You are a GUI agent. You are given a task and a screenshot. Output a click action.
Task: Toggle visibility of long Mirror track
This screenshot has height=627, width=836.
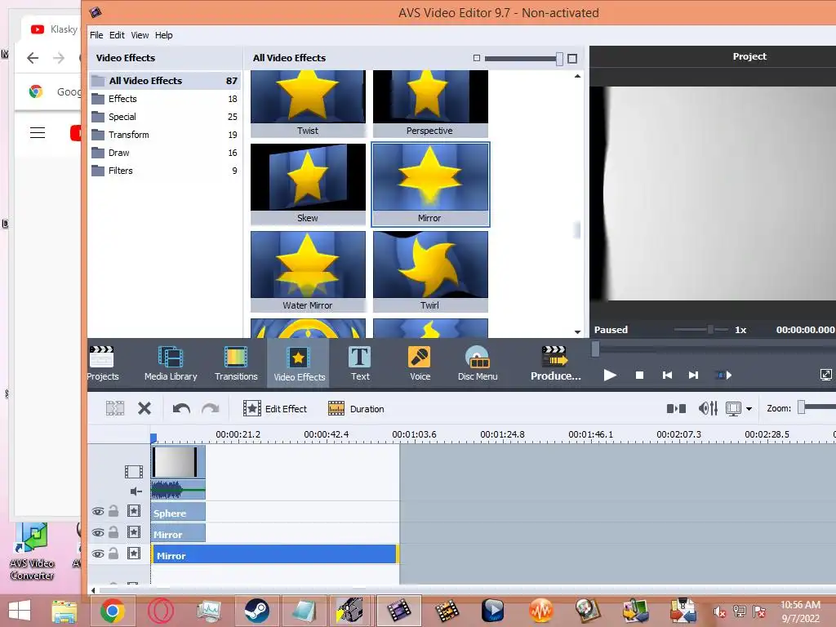(98, 554)
